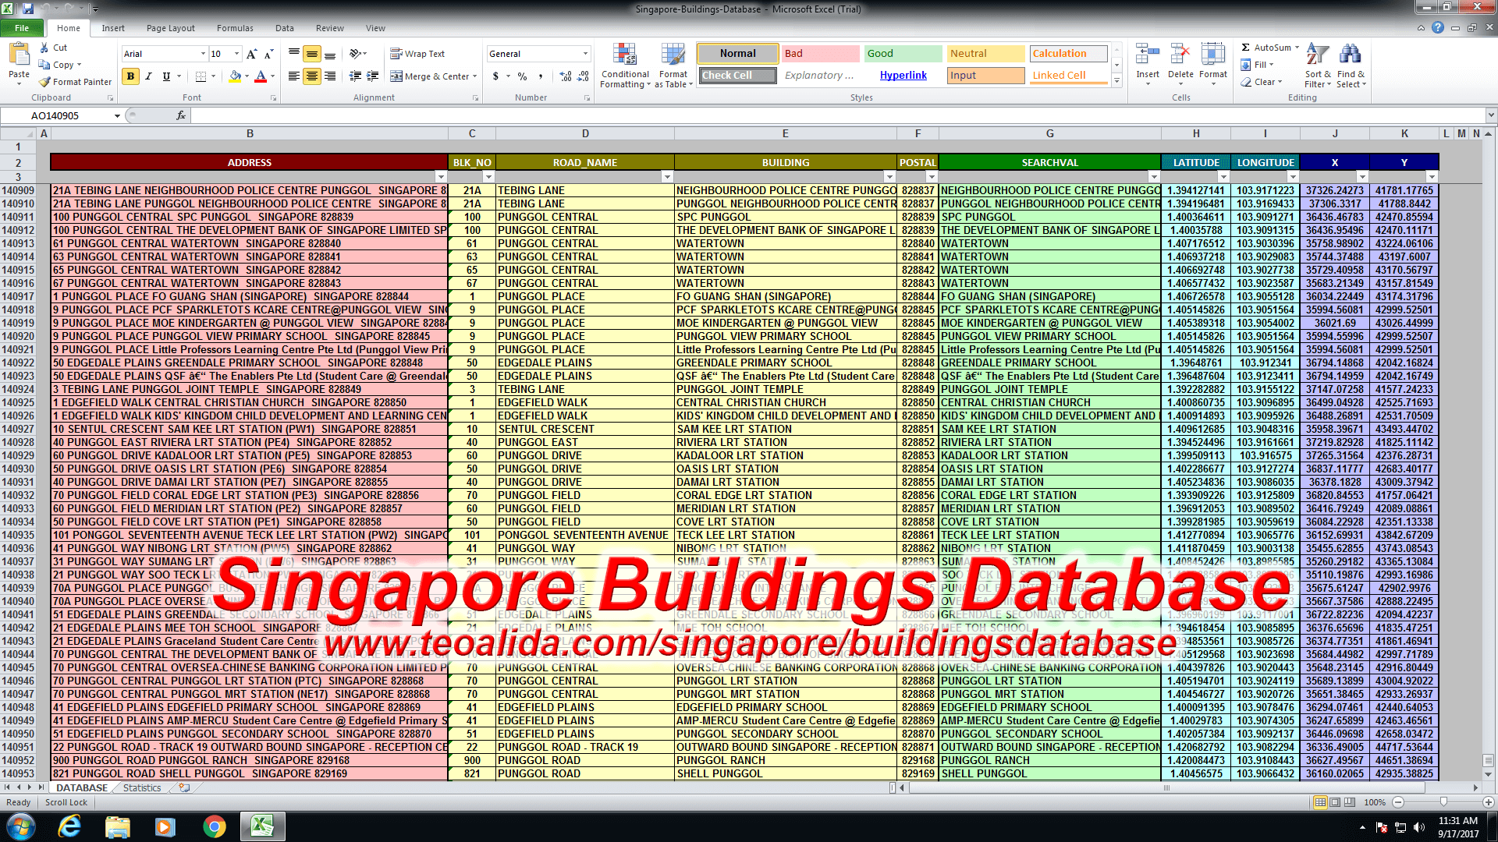Toggle Italic formatting
This screenshot has height=842, width=1498.
point(148,76)
